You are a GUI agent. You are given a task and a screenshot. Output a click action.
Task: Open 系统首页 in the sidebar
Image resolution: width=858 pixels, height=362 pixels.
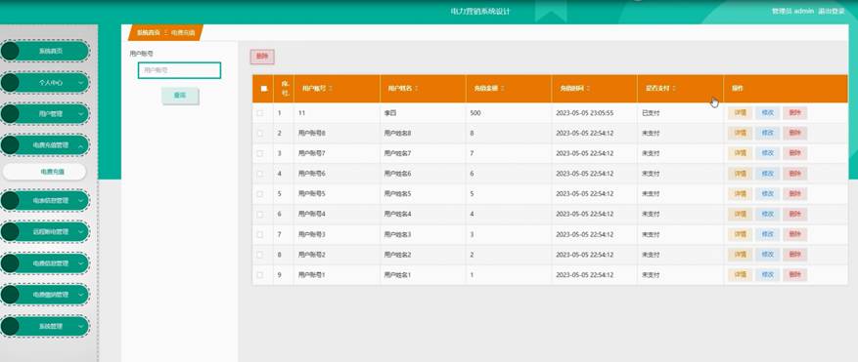[x=45, y=52]
